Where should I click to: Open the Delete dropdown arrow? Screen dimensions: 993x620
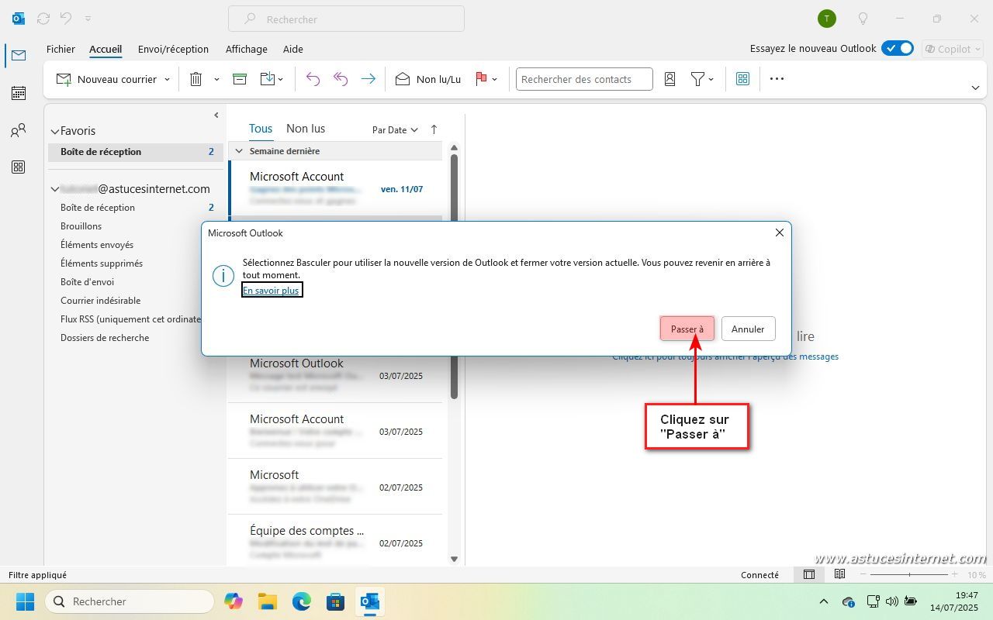pyautogui.click(x=216, y=79)
